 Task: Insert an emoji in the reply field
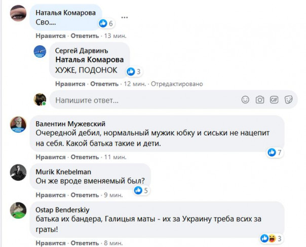[x=245, y=99]
